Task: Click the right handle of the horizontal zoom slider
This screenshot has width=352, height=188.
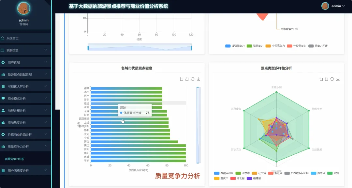Action: click(192, 48)
